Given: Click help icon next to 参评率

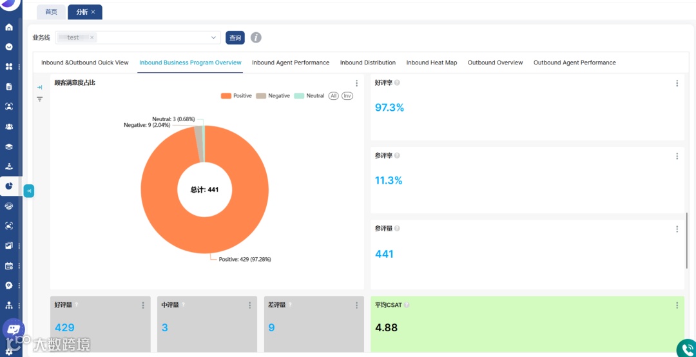Looking at the screenshot, I should pos(397,156).
